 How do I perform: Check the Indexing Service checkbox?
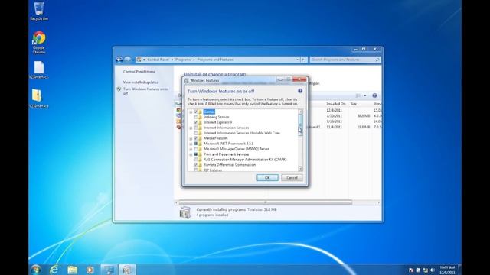196,117
